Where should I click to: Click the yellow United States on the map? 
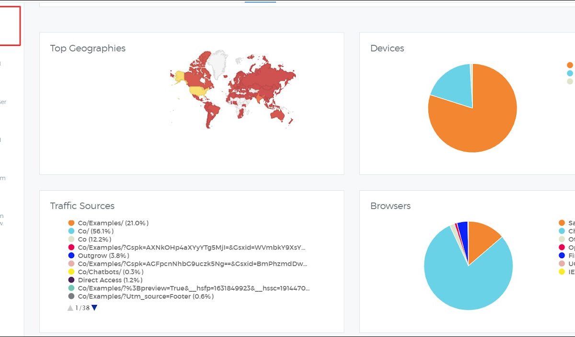[x=197, y=90]
